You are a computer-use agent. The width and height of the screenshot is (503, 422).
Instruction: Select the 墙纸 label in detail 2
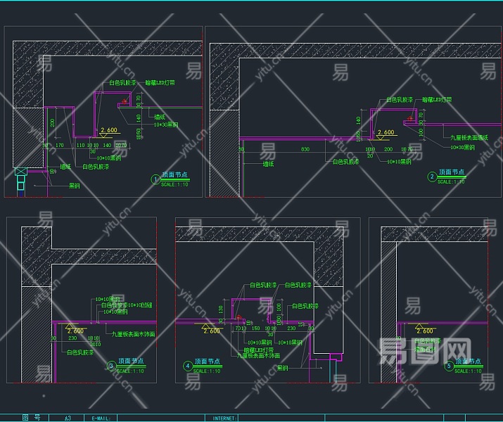point(269,164)
